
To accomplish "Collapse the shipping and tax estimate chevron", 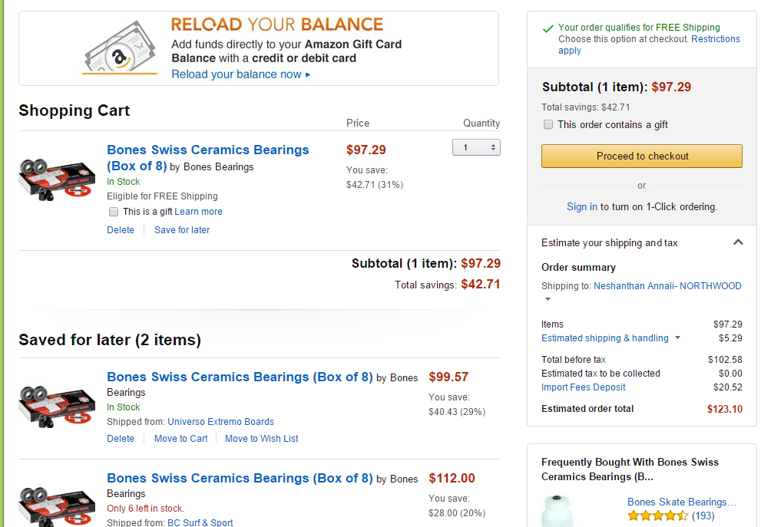I will pos(738,242).
